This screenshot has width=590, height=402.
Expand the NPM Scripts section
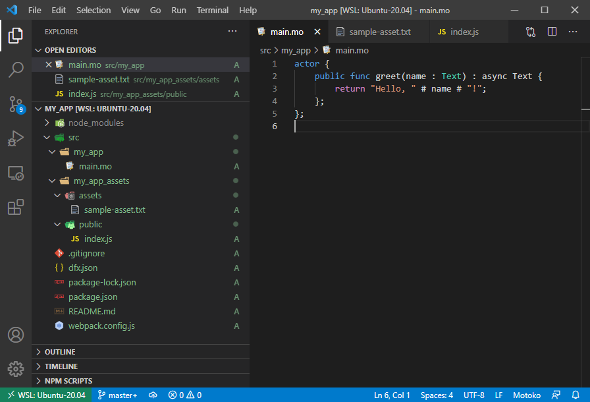tap(68, 381)
